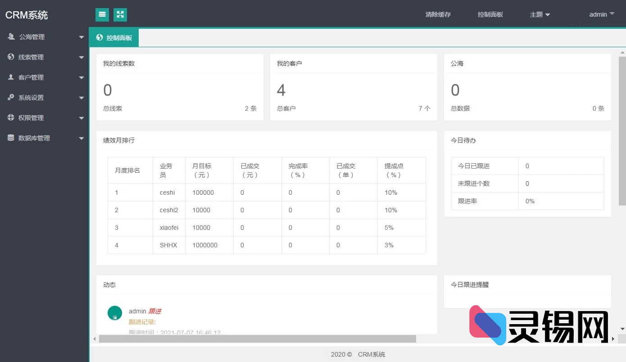
Task: Switch to the 控制面板 tab
Action: point(114,38)
